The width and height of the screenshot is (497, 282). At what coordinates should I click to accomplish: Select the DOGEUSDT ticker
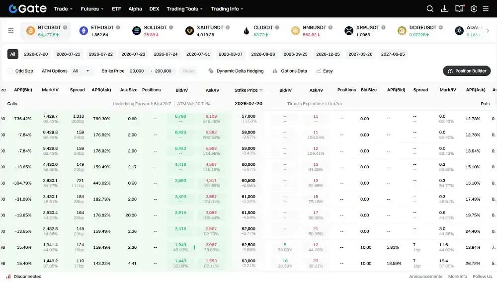[420, 31]
